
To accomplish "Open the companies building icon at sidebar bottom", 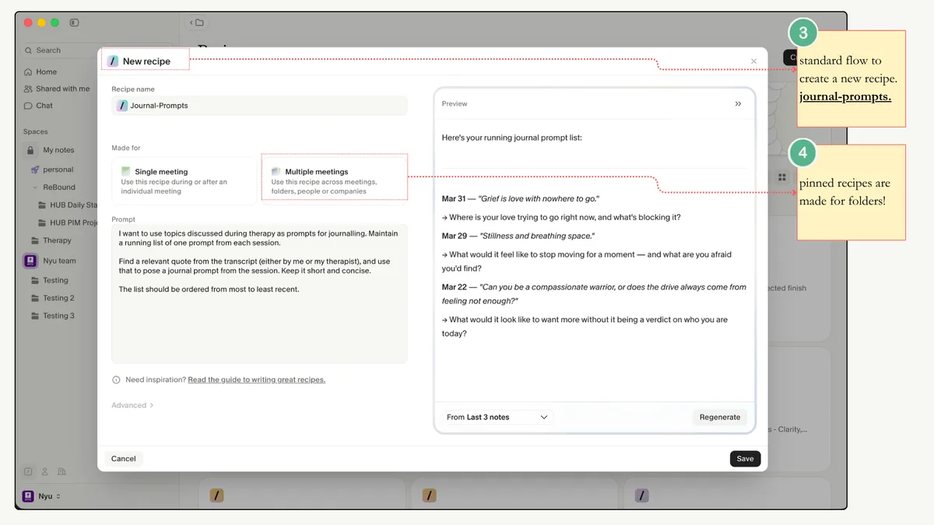I will pyautogui.click(x=62, y=471).
